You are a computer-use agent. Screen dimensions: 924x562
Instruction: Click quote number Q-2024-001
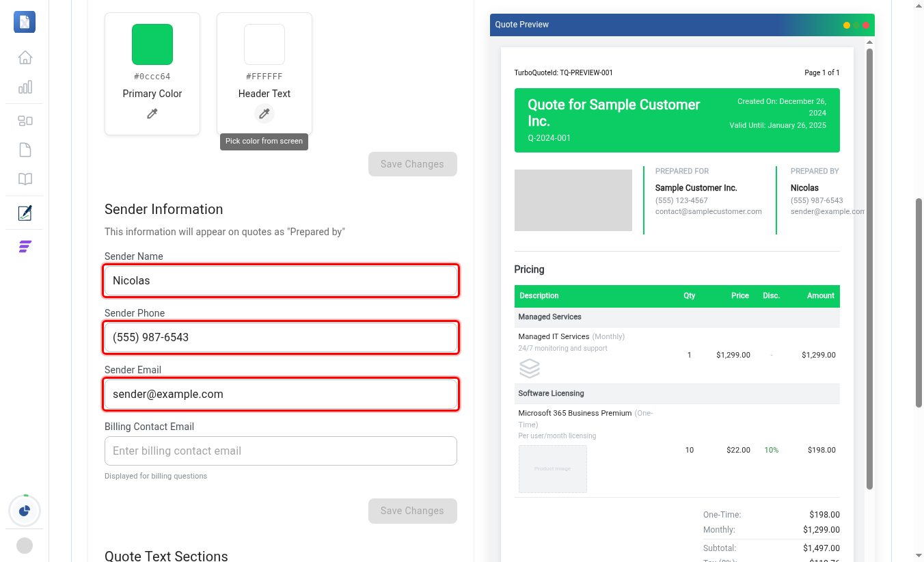(549, 138)
